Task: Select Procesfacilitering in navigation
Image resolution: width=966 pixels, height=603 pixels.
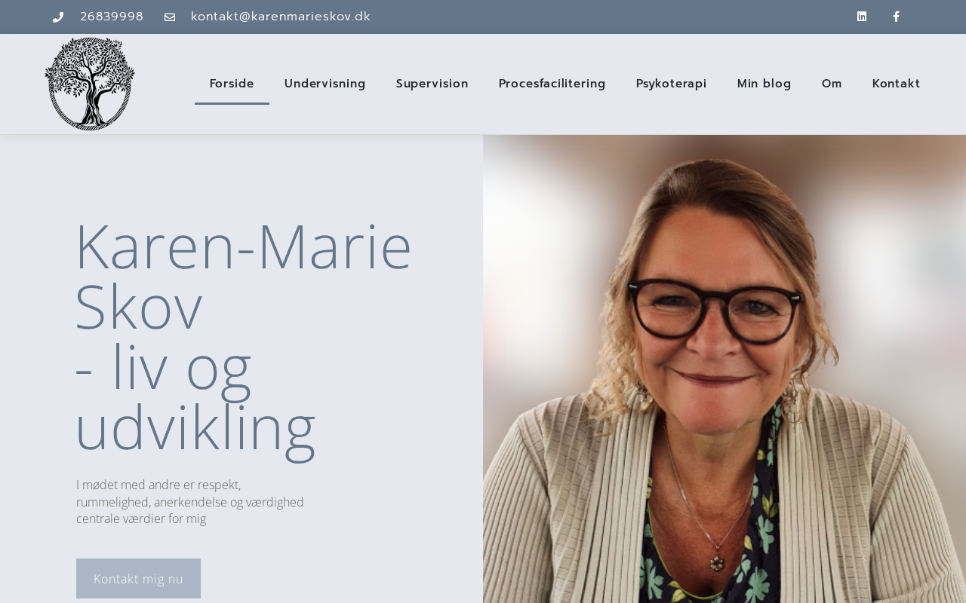Action: tap(552, 84)
